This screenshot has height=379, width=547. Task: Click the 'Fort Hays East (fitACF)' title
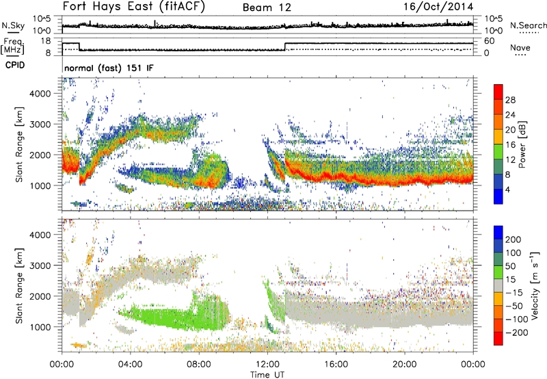[x=134, y=6]
